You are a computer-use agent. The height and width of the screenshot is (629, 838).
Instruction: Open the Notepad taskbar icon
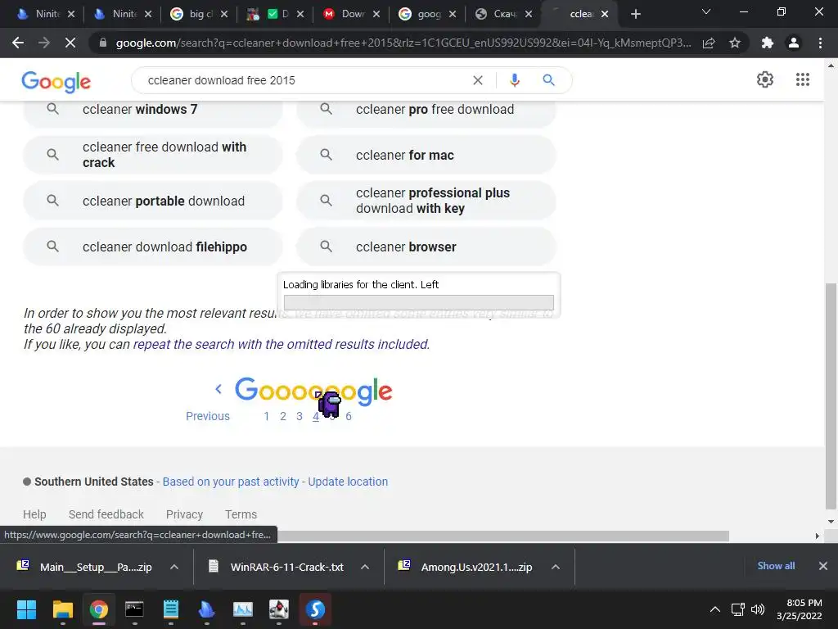170,609
